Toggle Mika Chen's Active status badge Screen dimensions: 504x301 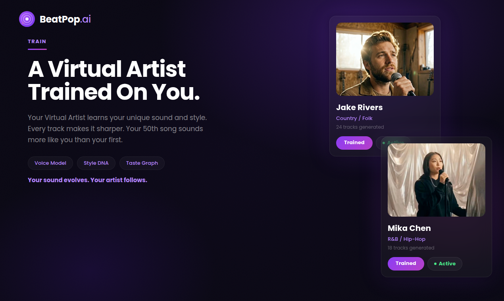tap(445, 263)
